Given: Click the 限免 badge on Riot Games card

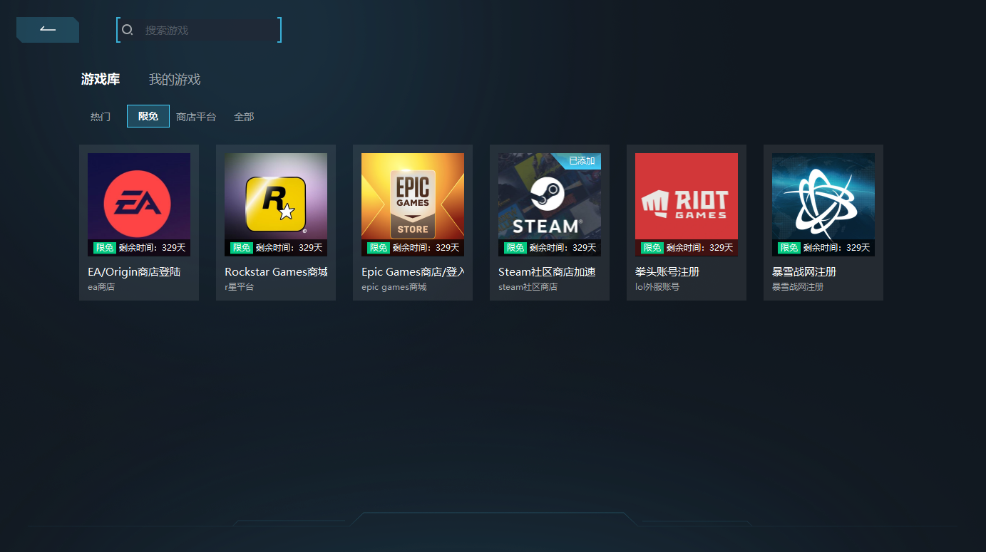Looking at the screenshot, I should [x=652, y=248].
